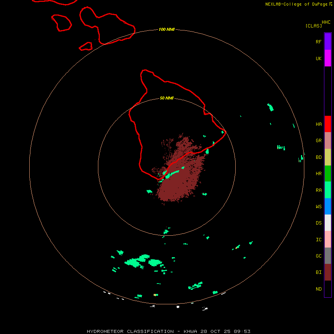Click the WS blue legend swatch
334x334 pixels.
point(328,206)
